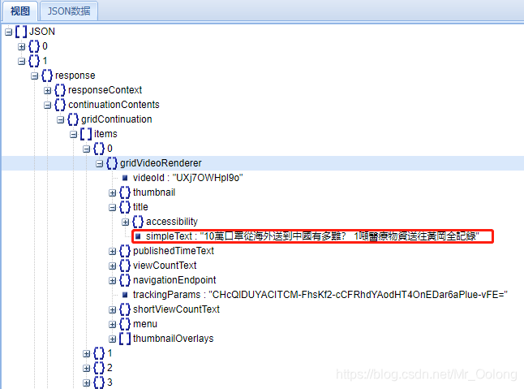524x389 pixels.
Task: Expand item 2 under items
Action: 87,368
